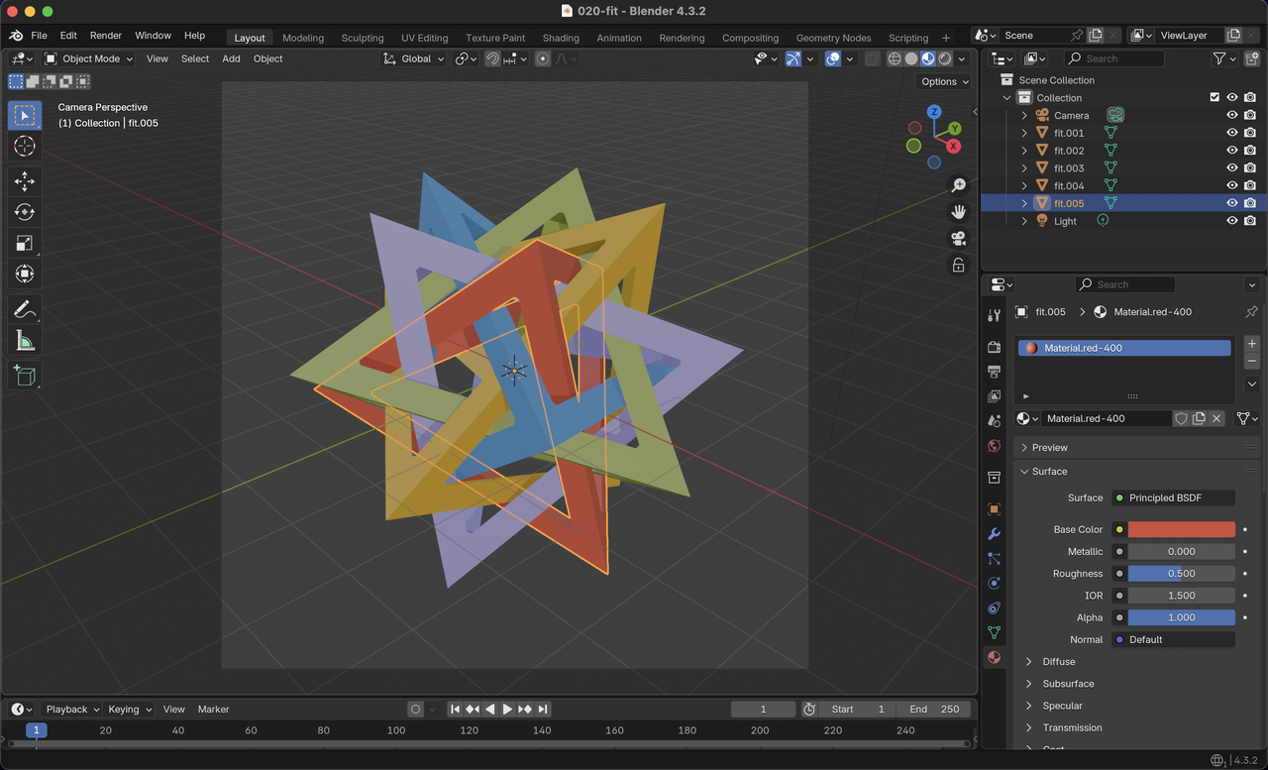Open the Render properties tab
1268x770 pixels.
pyautogui.click(x=994, y=347)
